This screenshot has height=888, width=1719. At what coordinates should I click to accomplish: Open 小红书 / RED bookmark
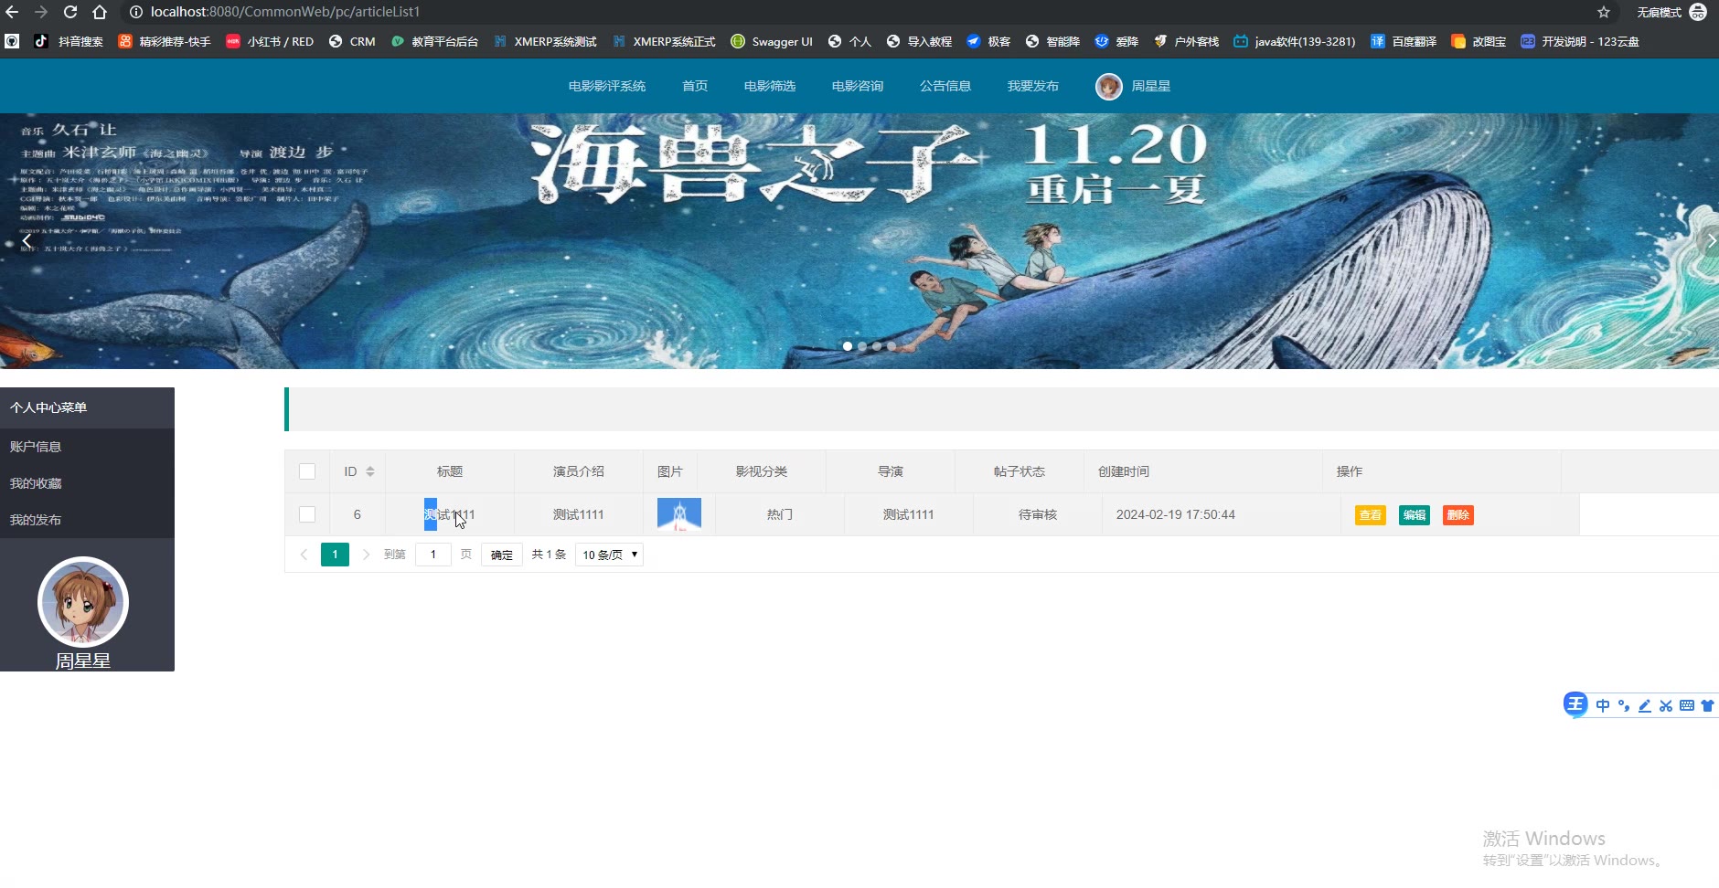tap(270, 41)
